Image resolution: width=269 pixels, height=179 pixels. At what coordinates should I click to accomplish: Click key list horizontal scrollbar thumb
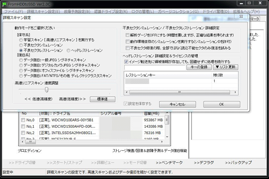tap(180, 92)
